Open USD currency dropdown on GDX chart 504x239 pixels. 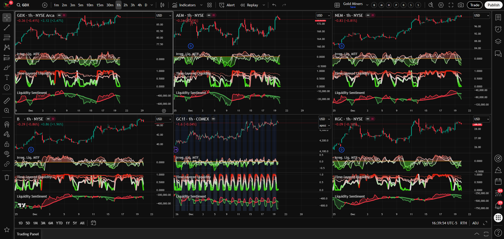[164, 15]
